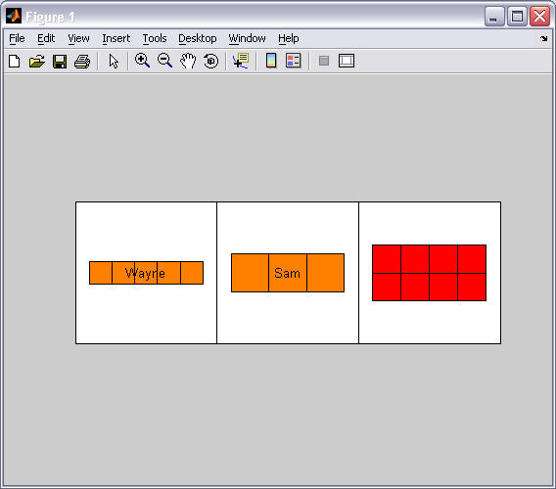
Task: Open the File menu
Action: pos(17,38)
